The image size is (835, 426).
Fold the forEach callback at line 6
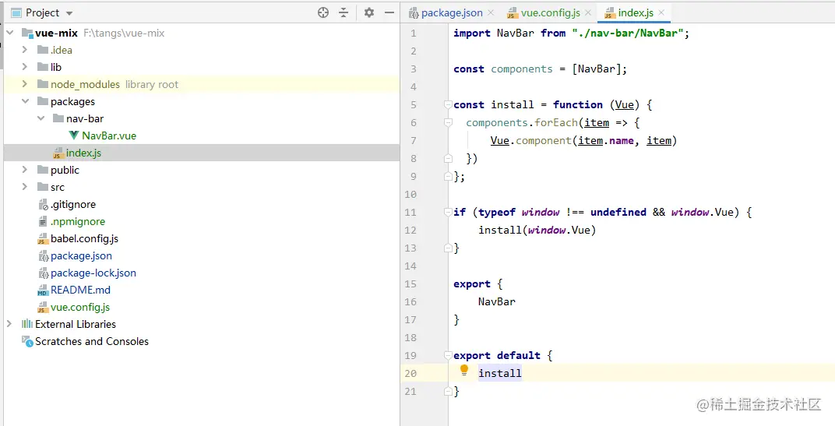click(x=448, y=122)
